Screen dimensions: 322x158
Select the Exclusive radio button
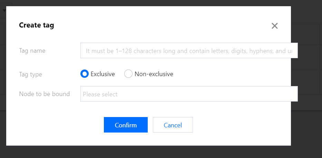[85, 74]
